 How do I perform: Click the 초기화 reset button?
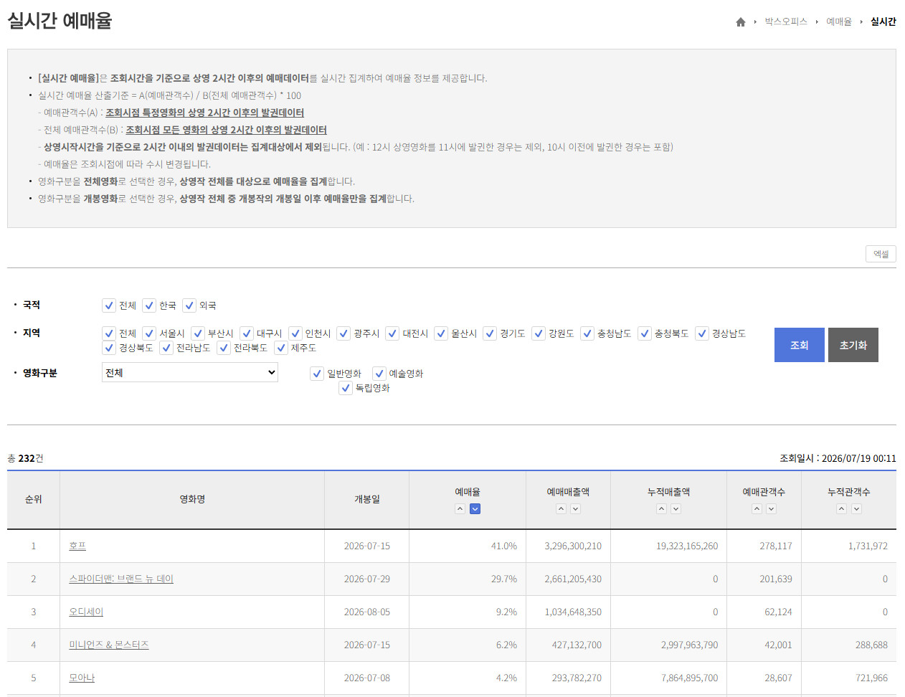click(x=853, y=345)
